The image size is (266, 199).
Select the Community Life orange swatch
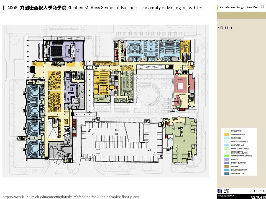coord(226,135)
